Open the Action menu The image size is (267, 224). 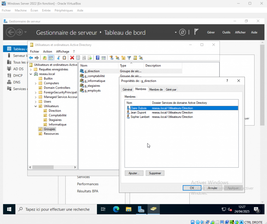click(x=47, y=52)
